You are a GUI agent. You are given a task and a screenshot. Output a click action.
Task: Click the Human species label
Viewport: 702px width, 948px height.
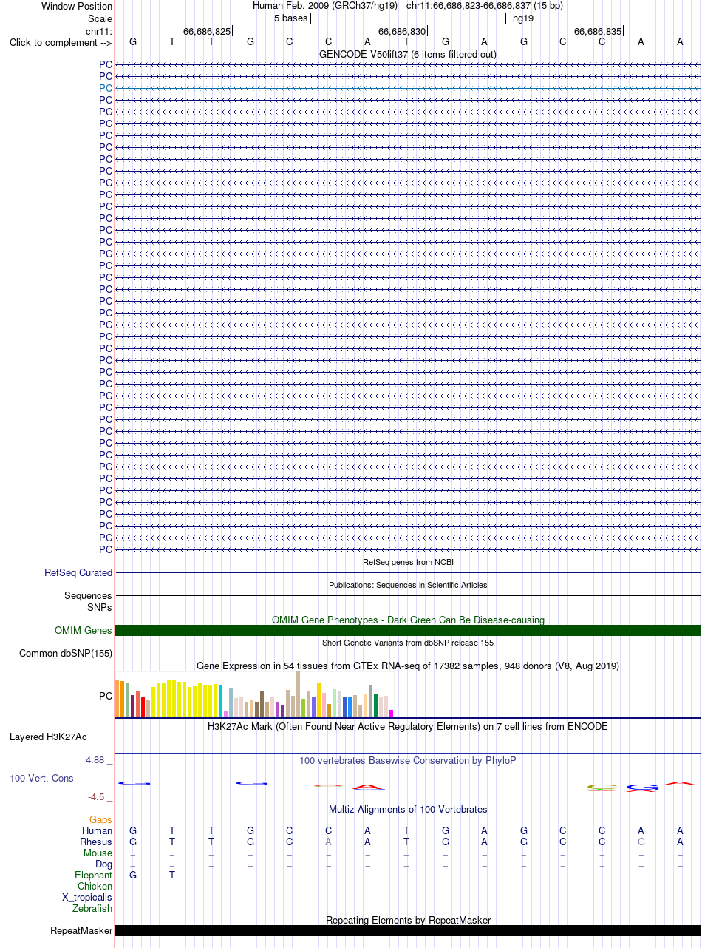coord(97,831)
